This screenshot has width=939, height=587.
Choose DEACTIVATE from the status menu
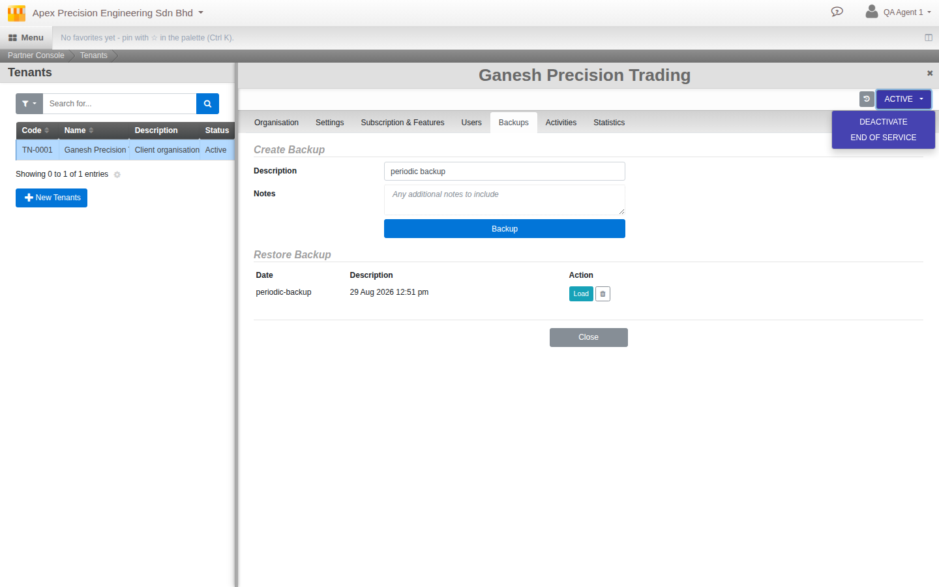coord(884,122)
